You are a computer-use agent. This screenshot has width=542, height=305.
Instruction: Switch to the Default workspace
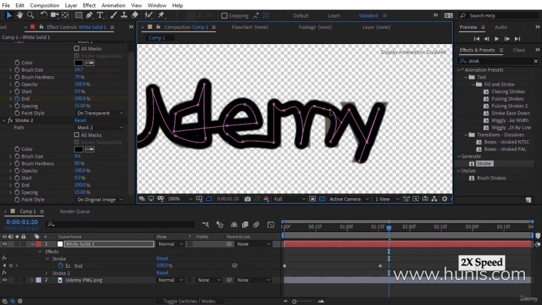coord(301,16)
